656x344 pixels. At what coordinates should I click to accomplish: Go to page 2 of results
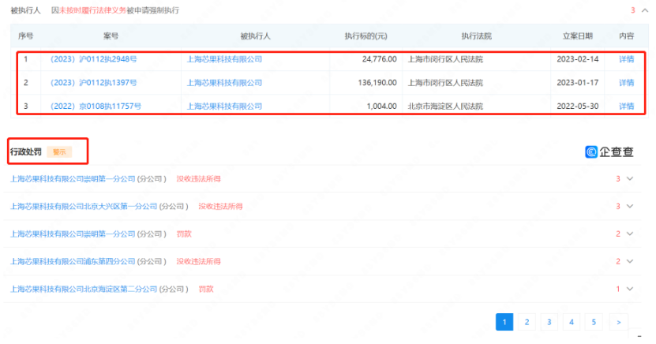526,322
